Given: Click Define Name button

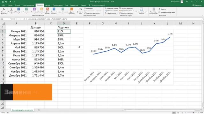Looking at the screenshot, I should point(88,8).
